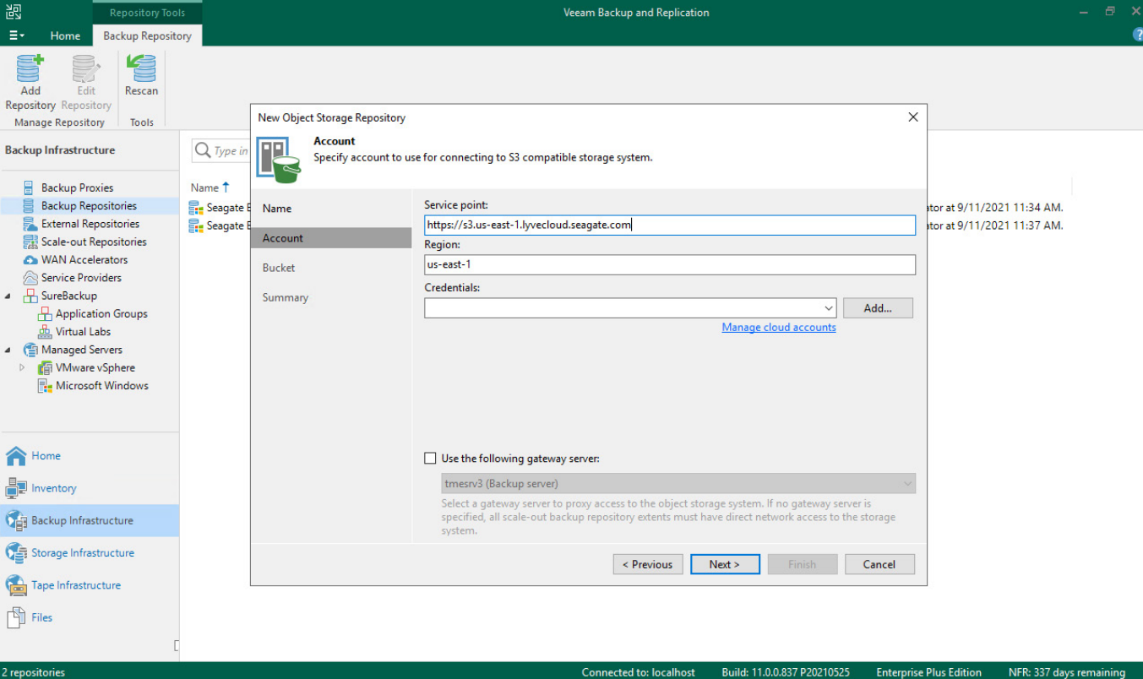The height and width of the screenshot is (679, 1143).
Task: Sort list by Name column header
Action: (210, 187)
